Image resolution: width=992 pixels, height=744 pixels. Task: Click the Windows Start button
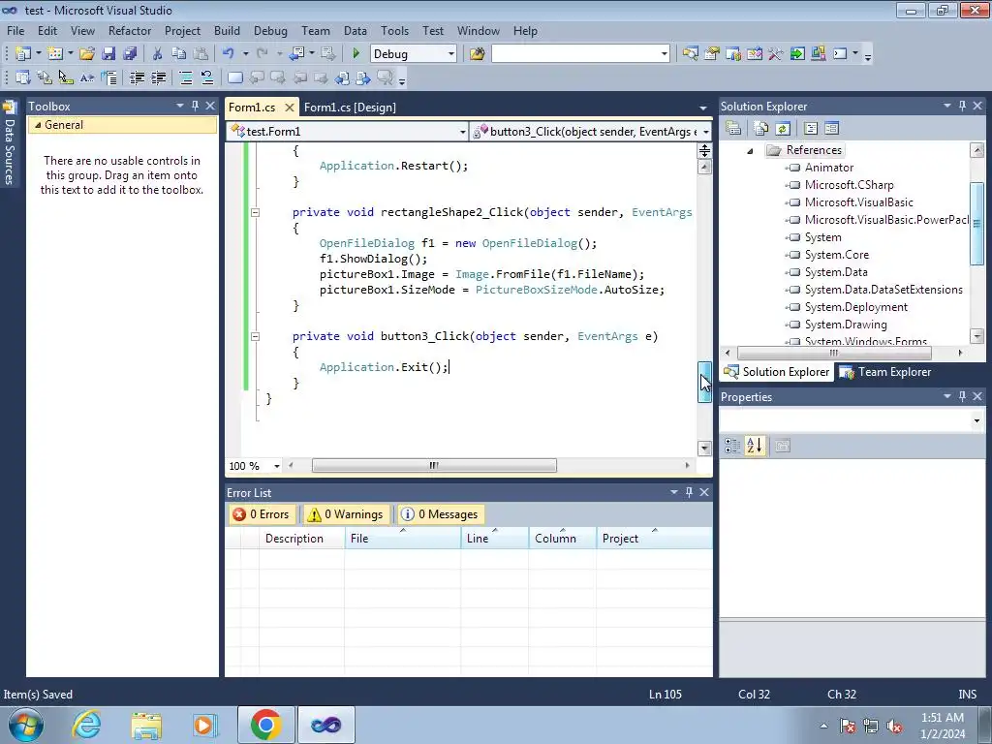coord(26,725)
